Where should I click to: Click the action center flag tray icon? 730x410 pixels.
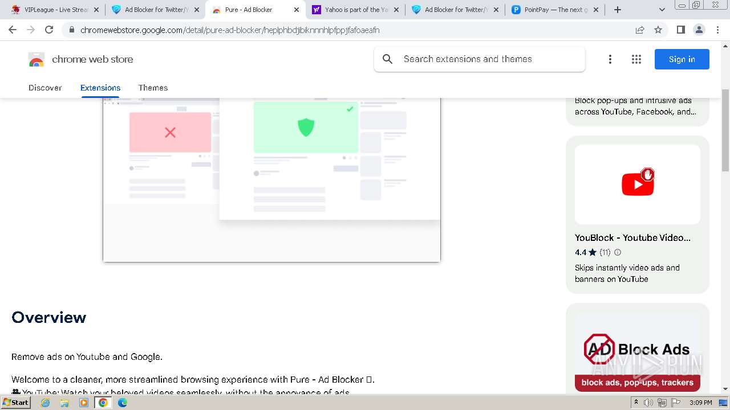tap(675, 403)
